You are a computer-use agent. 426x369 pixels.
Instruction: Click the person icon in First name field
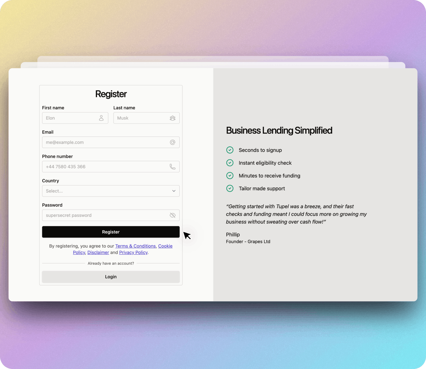coord(101,118)
